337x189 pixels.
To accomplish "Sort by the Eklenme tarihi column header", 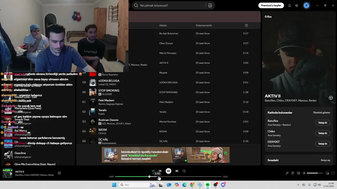I will coord(204,25).
